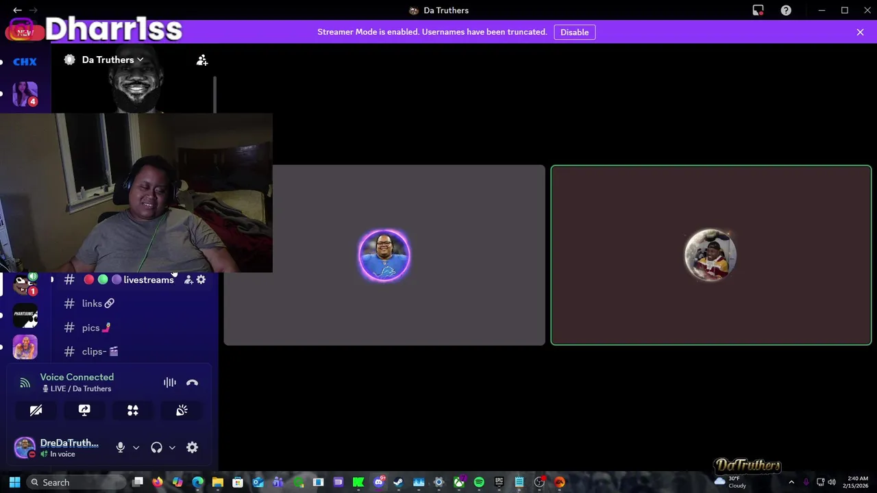Open Windows Start menu

point(14,482)
